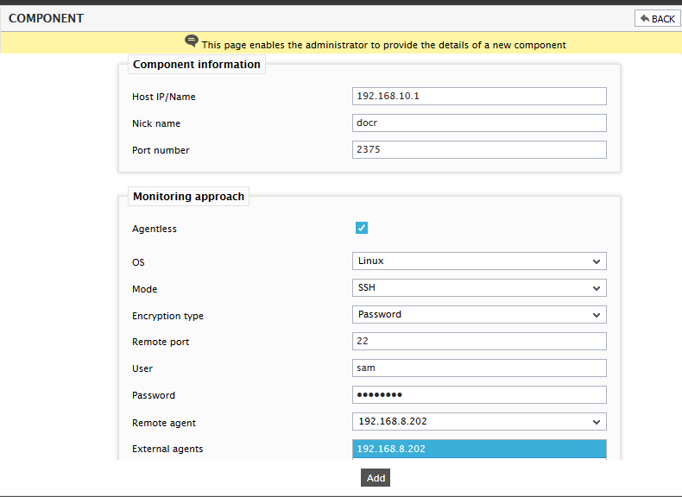This screenshot has width=682, height=497.
Task: Click the Remote port input field
Action: tap(479, 342)
